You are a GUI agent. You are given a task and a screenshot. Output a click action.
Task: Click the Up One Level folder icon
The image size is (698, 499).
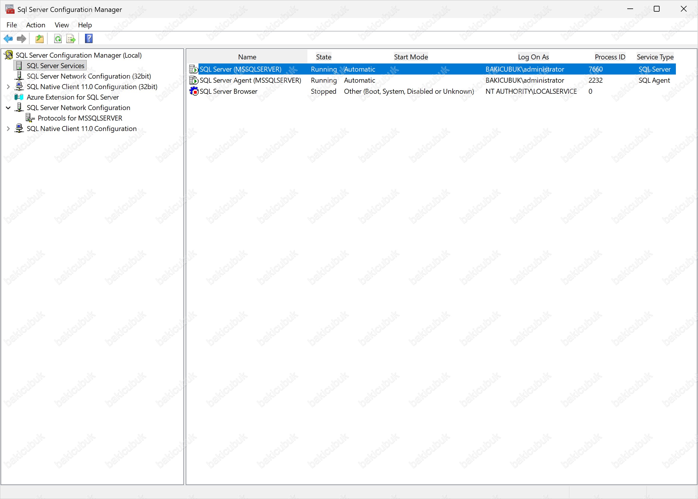(x=40, y=39)
